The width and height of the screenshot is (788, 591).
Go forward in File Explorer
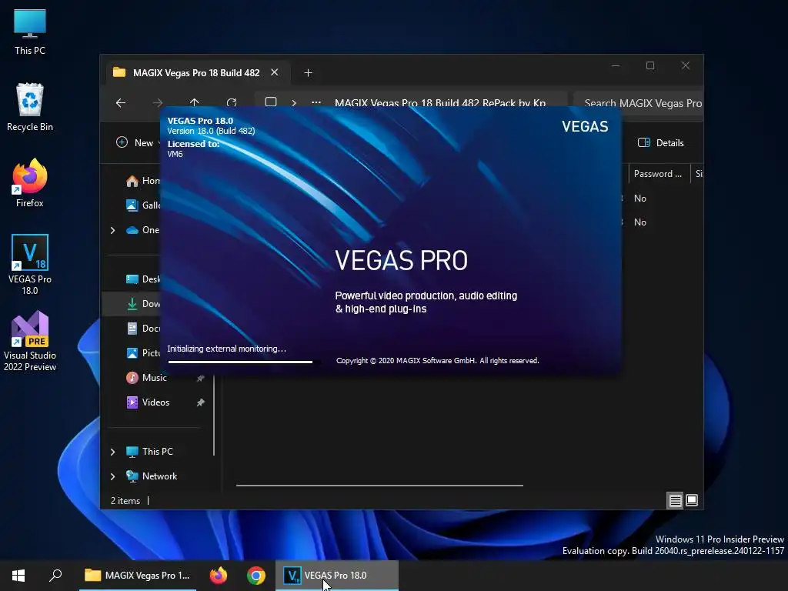pos(157,103)
